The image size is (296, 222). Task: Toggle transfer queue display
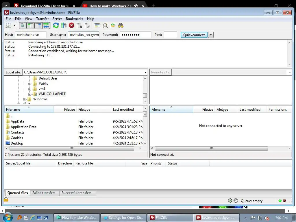click(x=46, y=25)
